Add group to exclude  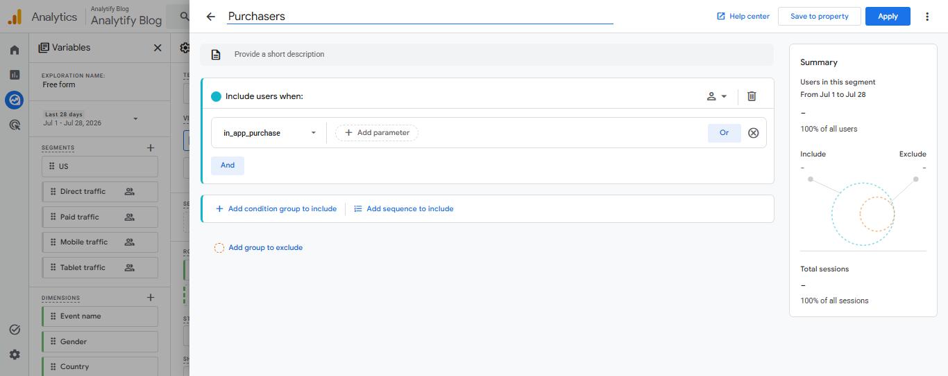pyautogui.click(x=259, y=247)
